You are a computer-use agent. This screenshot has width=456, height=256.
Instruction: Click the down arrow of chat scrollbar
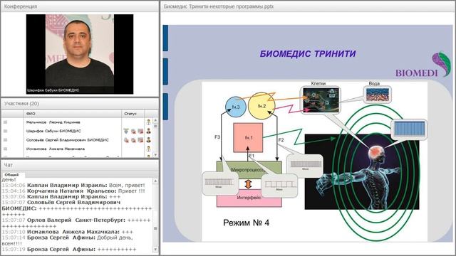click(155, 250)
